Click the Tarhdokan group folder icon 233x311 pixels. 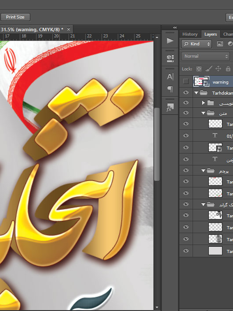pyautogui.click(x=204, y=93)
